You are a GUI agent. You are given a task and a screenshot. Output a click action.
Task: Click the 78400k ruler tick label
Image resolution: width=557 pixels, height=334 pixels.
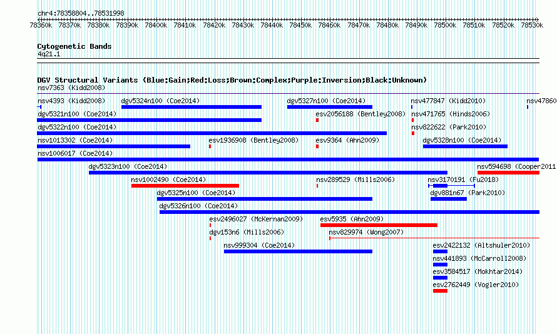(x=156, y=25)
